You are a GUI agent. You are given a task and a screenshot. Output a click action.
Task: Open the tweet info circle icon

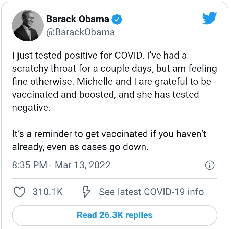click(x=210, y=165)
